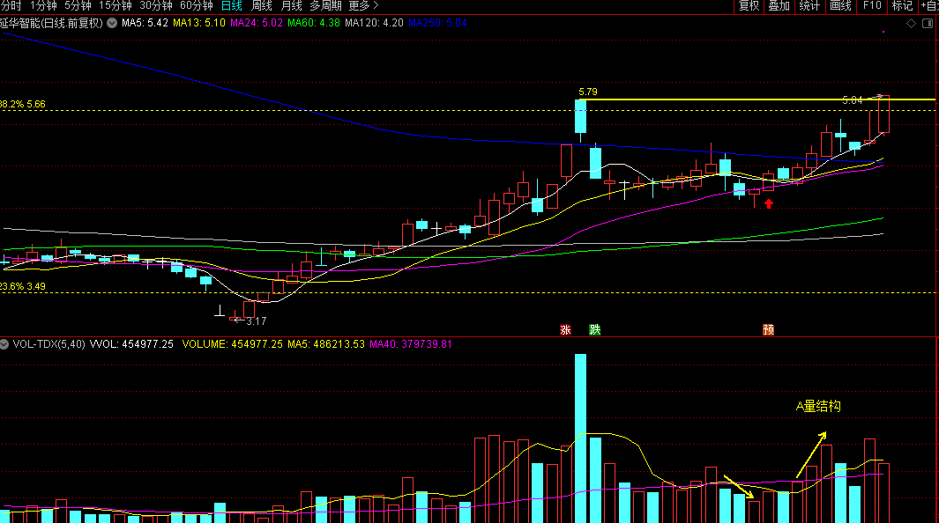This screenshot has width=939, height=523.
Task: Select the 日线 daily timeframe
Action: point(232,5)
